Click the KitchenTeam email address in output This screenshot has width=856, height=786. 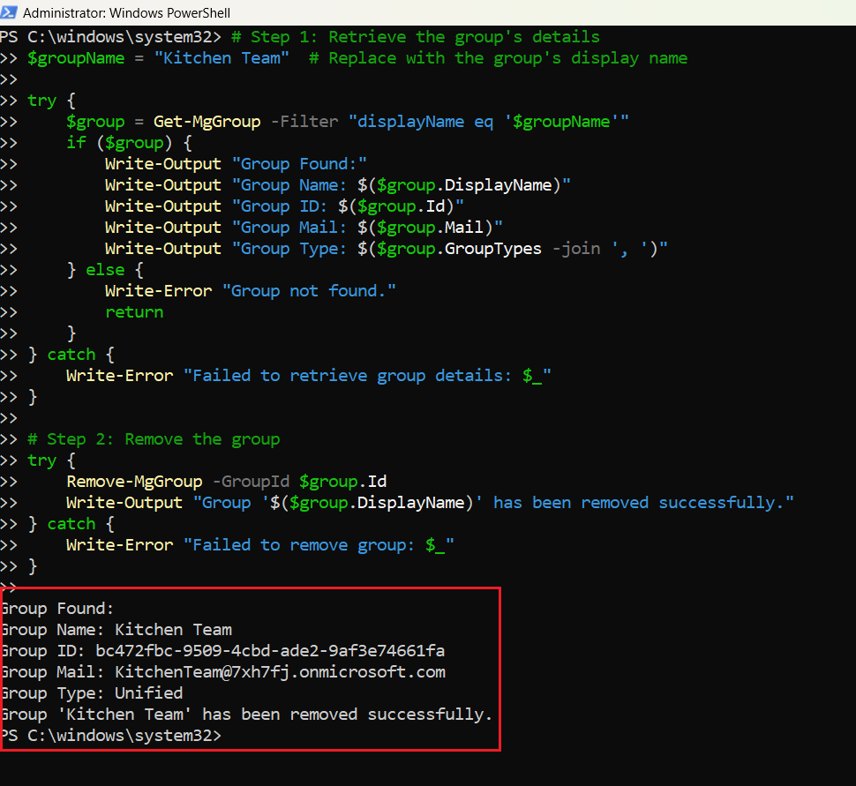tap(280, 672)
